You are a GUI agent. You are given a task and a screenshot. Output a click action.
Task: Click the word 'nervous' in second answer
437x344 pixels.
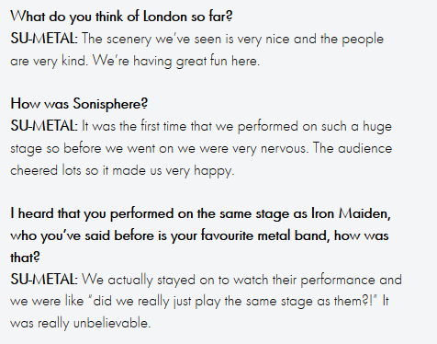coord(283,149)
